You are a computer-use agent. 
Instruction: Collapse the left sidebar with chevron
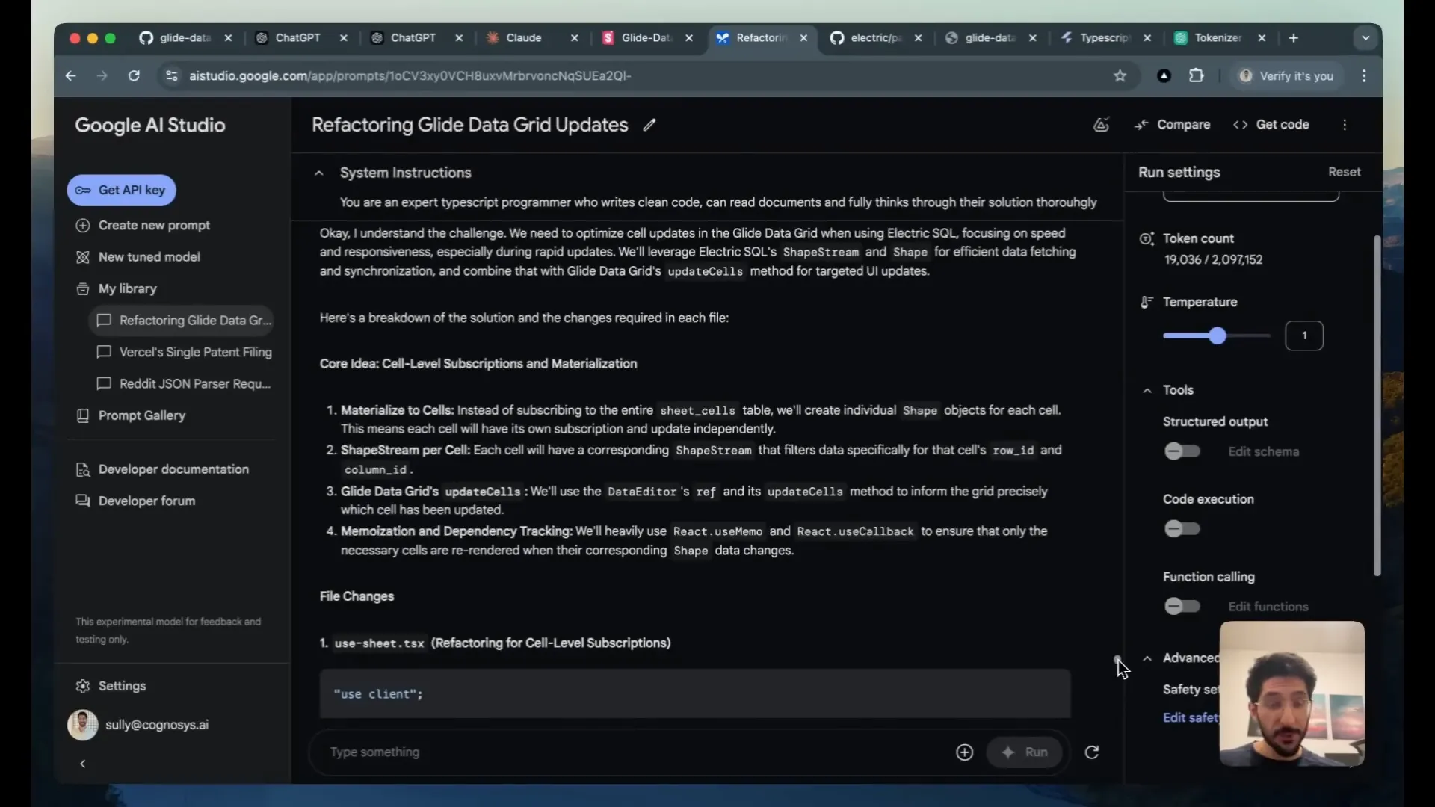click(83, 764)
